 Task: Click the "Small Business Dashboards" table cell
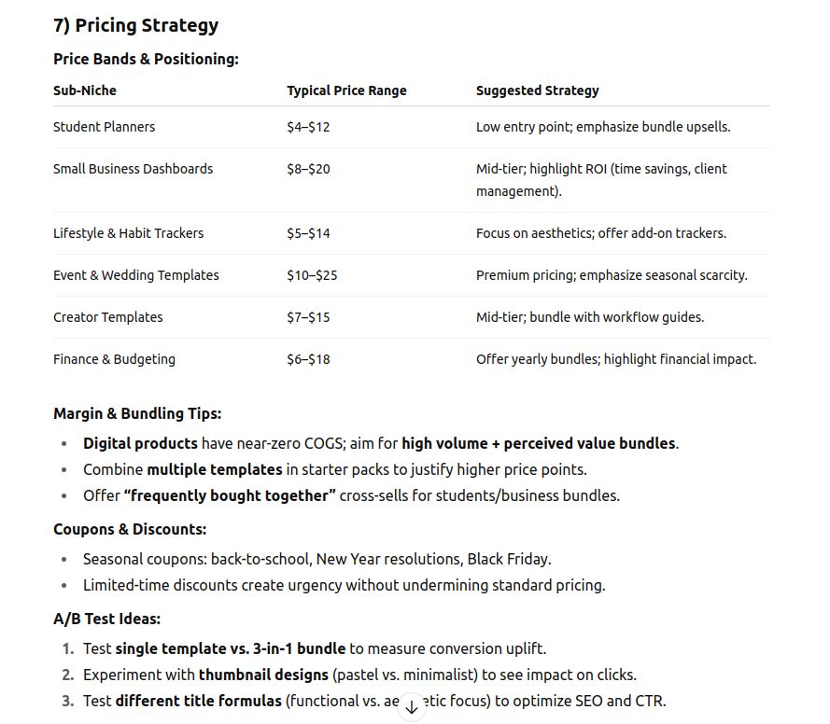click(133, 169)
